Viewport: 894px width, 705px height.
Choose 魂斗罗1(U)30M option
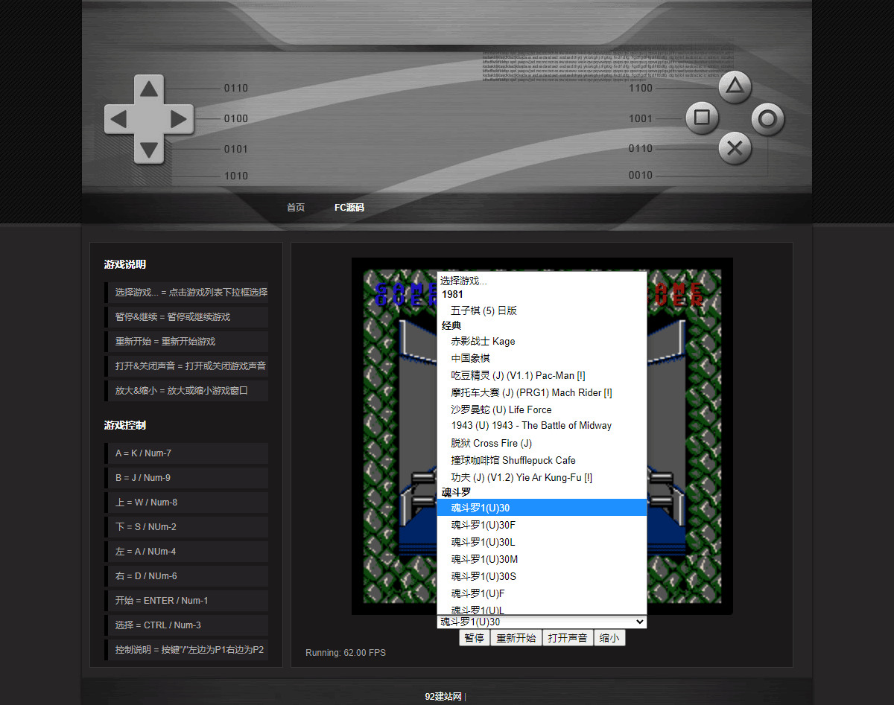pos(542,559)
